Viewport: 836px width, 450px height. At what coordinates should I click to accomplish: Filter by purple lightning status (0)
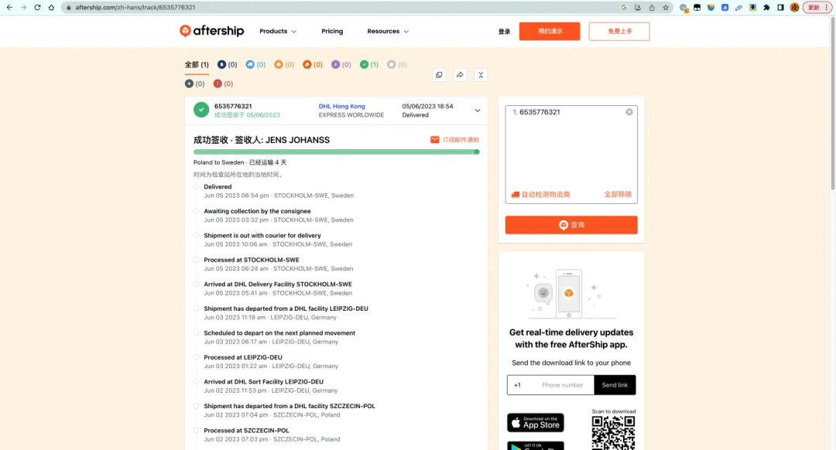point(341,64)
